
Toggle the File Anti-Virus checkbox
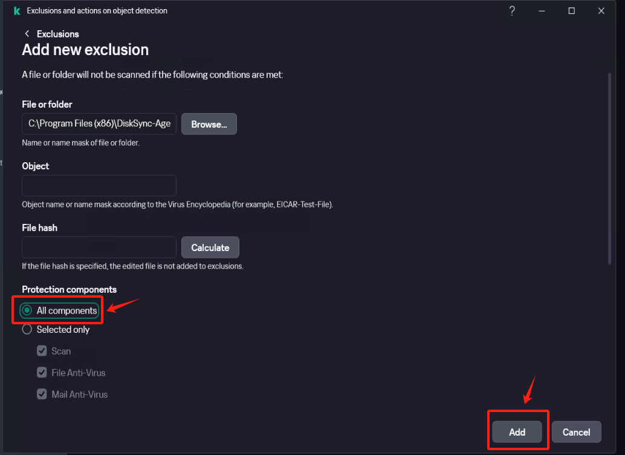click(42, 372)
